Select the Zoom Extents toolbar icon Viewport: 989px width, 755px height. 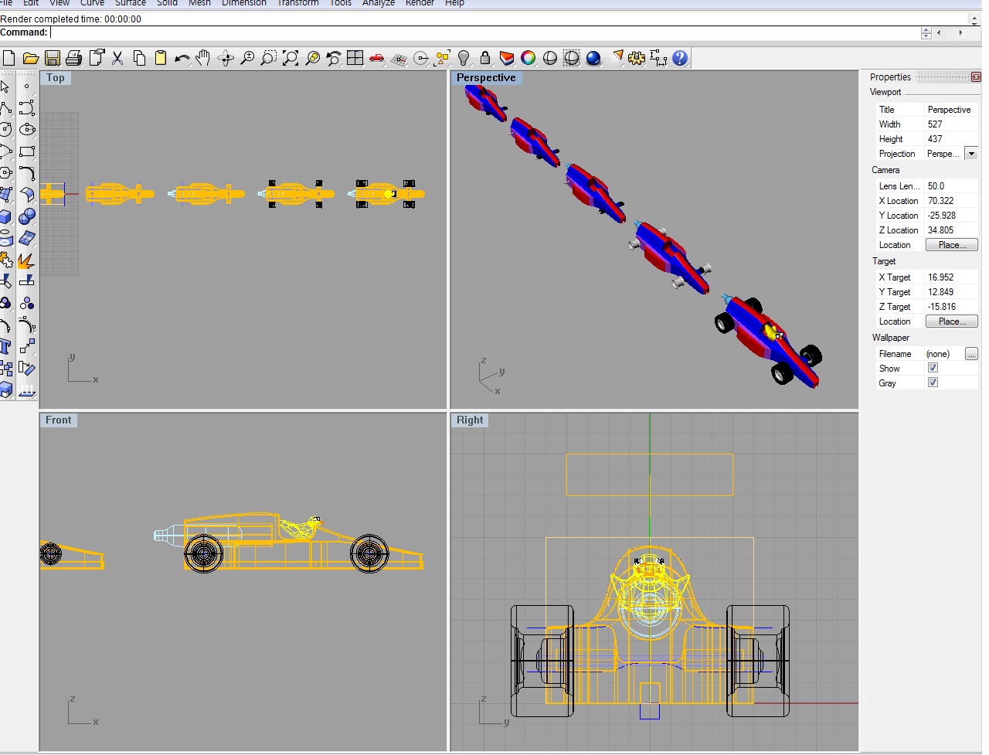pos(291,58)
